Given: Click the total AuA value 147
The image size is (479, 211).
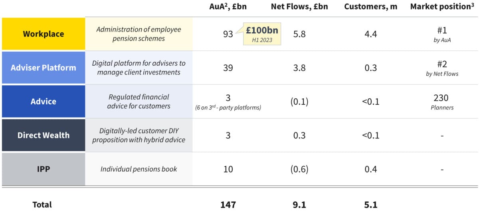Looking at the screenshot, I should (228, 205).
